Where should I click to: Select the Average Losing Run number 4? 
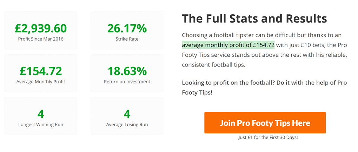[x=127, y=114]
